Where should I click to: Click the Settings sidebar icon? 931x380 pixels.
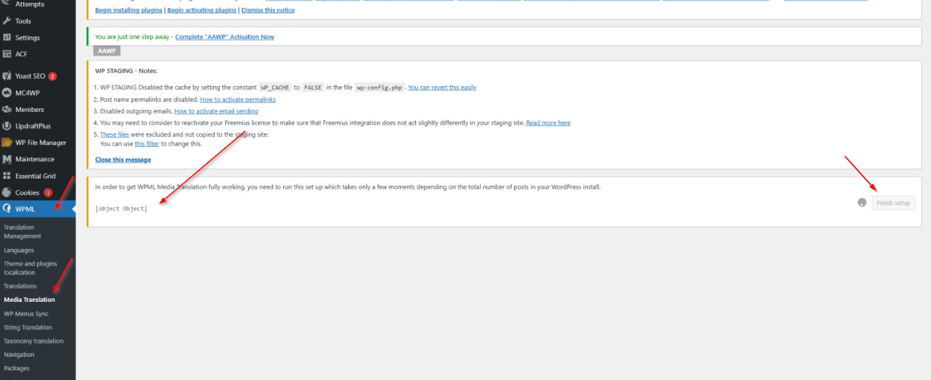pyautogui.click(x=7, y=38)
